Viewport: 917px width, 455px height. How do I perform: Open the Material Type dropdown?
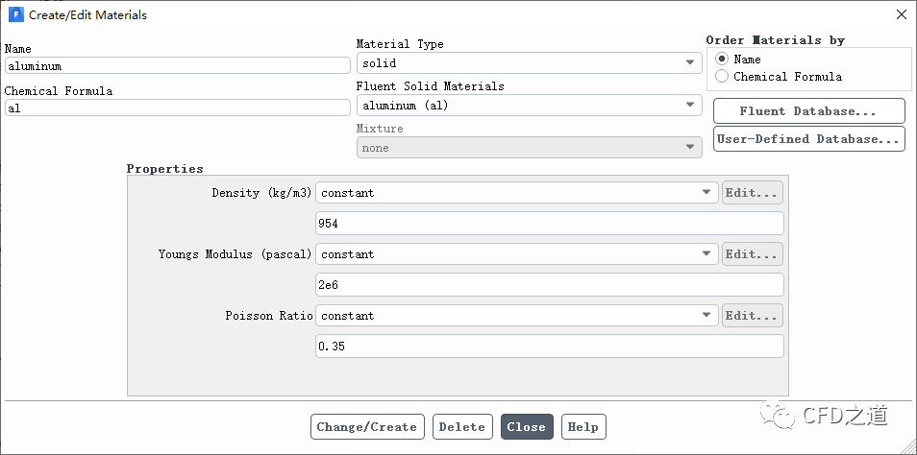(528, 63)
